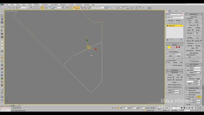Image resolution: width=204 pixels, height=115 pixels.
Task: Click the vertex Color swatch
Action: (x=197, y=68)
